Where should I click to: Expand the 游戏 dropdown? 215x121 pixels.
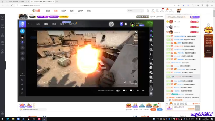pyautogui.click(x=80, y=11)
